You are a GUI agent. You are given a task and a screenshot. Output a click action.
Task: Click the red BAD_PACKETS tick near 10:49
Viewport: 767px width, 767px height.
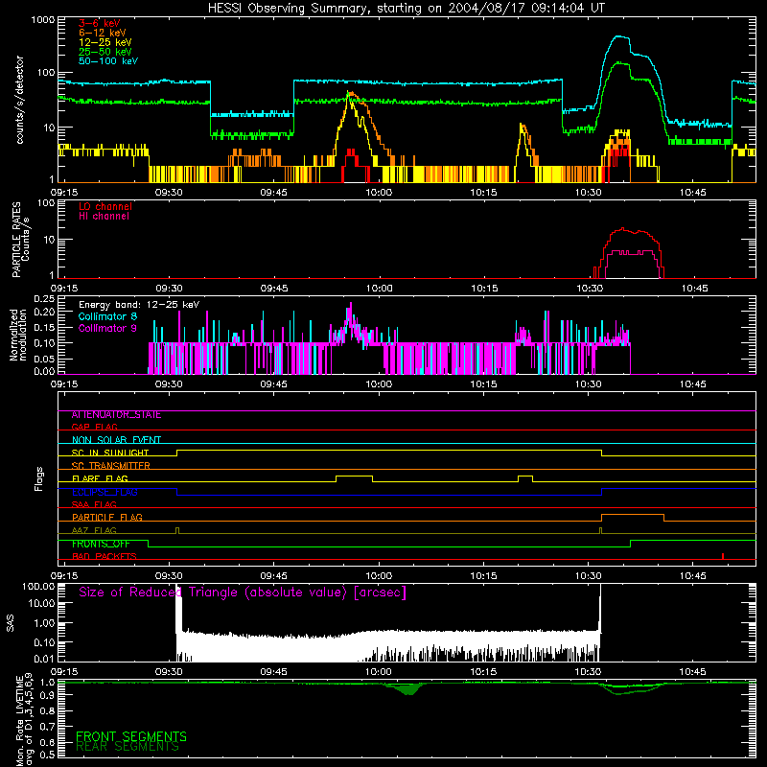(723, 556)
